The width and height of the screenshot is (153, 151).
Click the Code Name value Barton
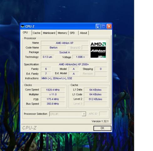click(54, 48)
